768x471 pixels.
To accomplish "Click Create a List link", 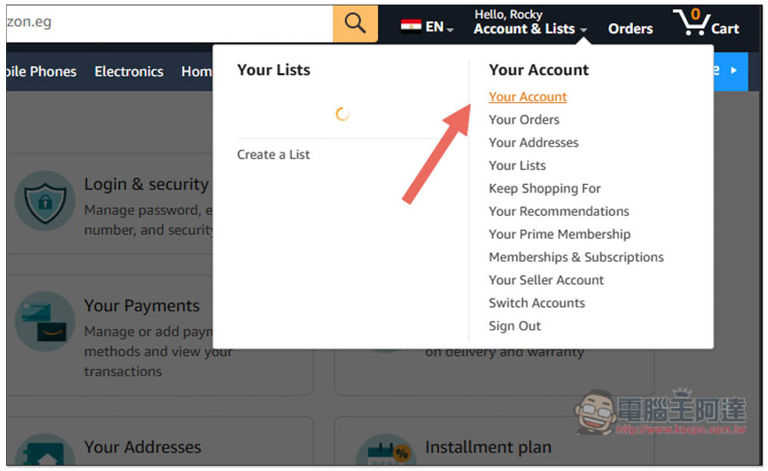I will tap(273, 154).
